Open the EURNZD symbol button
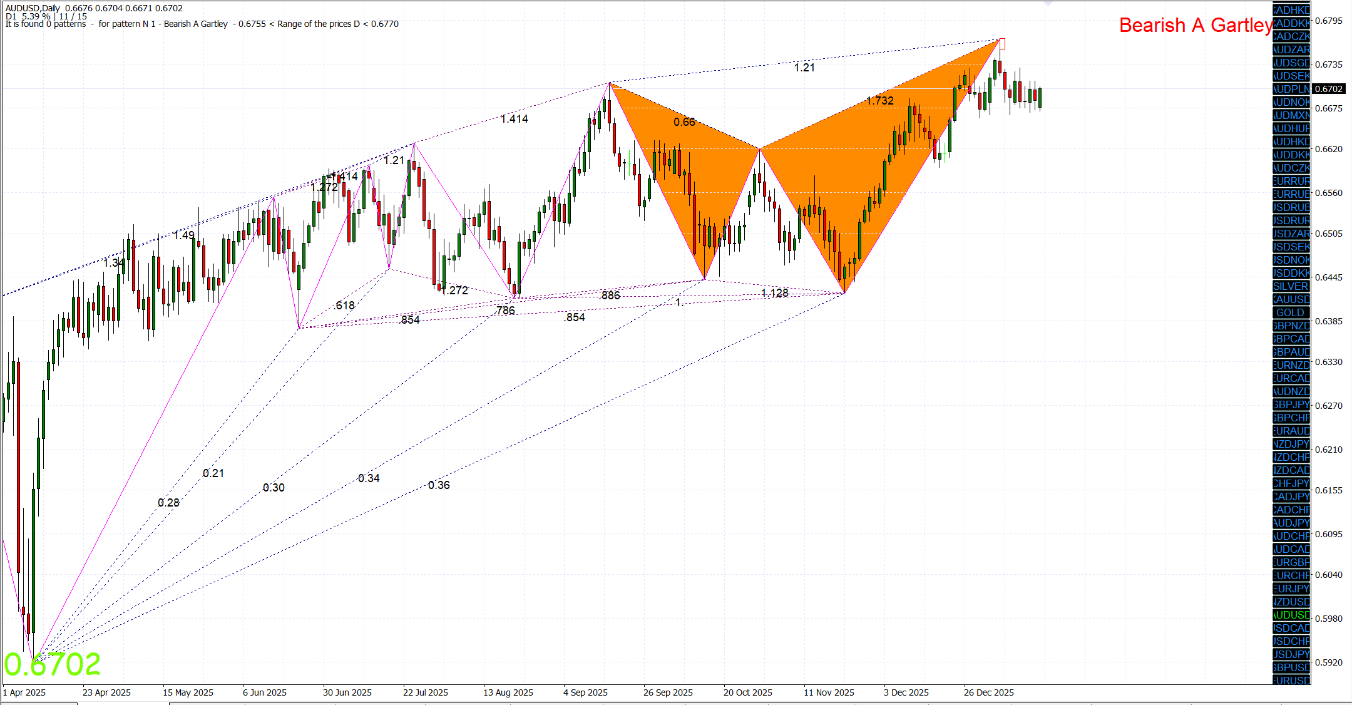The image size is (1352, 705). pos(1291,365)
